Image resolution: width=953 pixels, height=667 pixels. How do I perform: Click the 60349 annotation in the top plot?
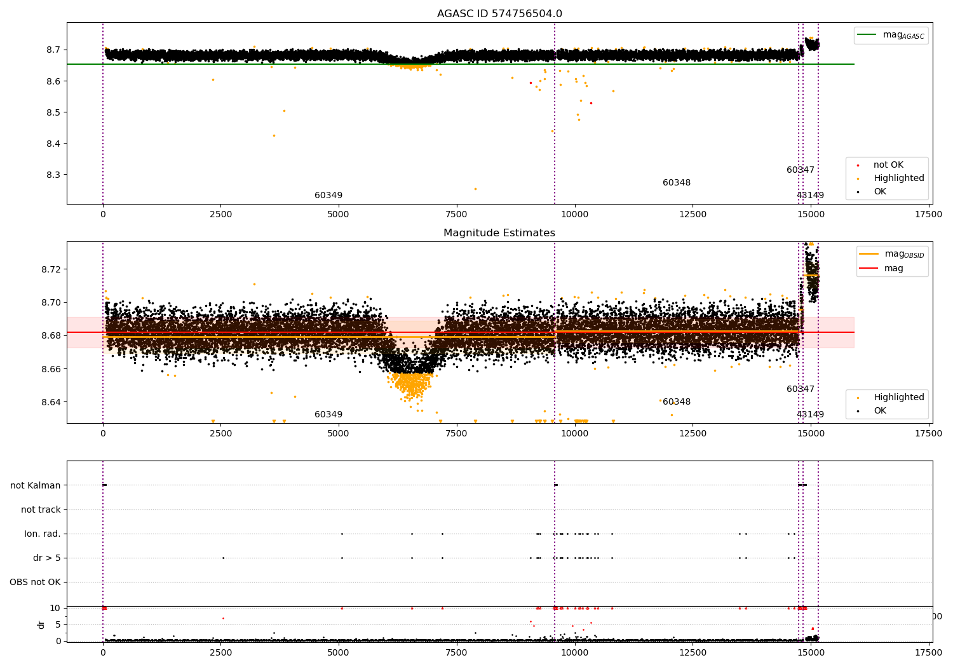(328, 196)
